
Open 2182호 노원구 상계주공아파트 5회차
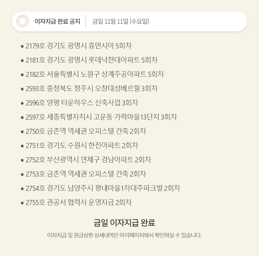click(x=94, y=74)
